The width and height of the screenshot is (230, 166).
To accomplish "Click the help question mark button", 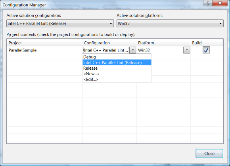I will (208, 3).
